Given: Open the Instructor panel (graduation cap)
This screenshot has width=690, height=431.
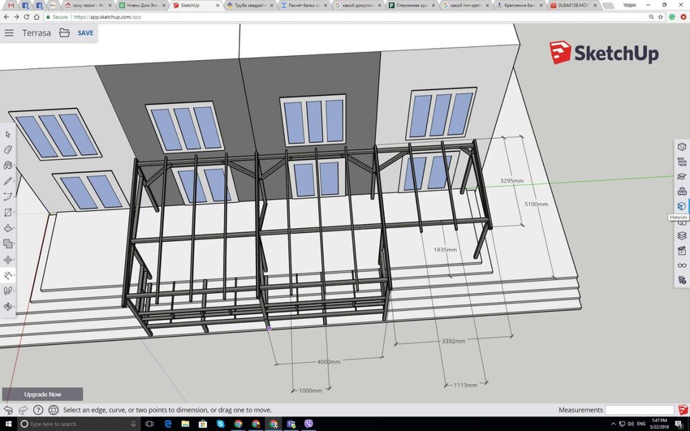Looking at the screenshot, I should (x=682, y=177).
